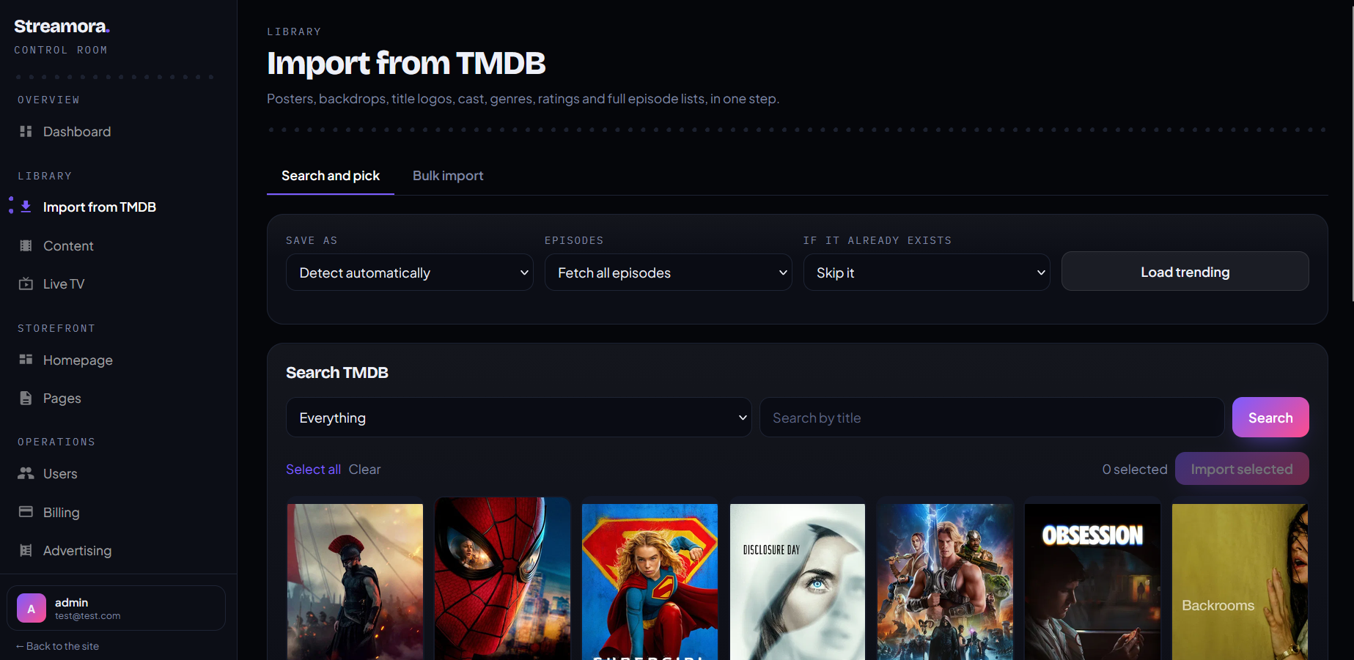Open the If It Already Exists dropdown
This screenshot has height=660, width=1354.
pos(927,272)
